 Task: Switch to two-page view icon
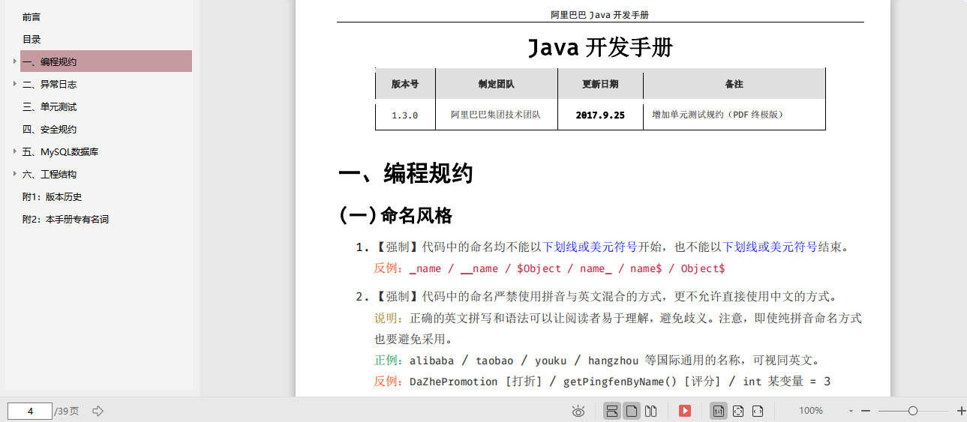coord(651,411)
